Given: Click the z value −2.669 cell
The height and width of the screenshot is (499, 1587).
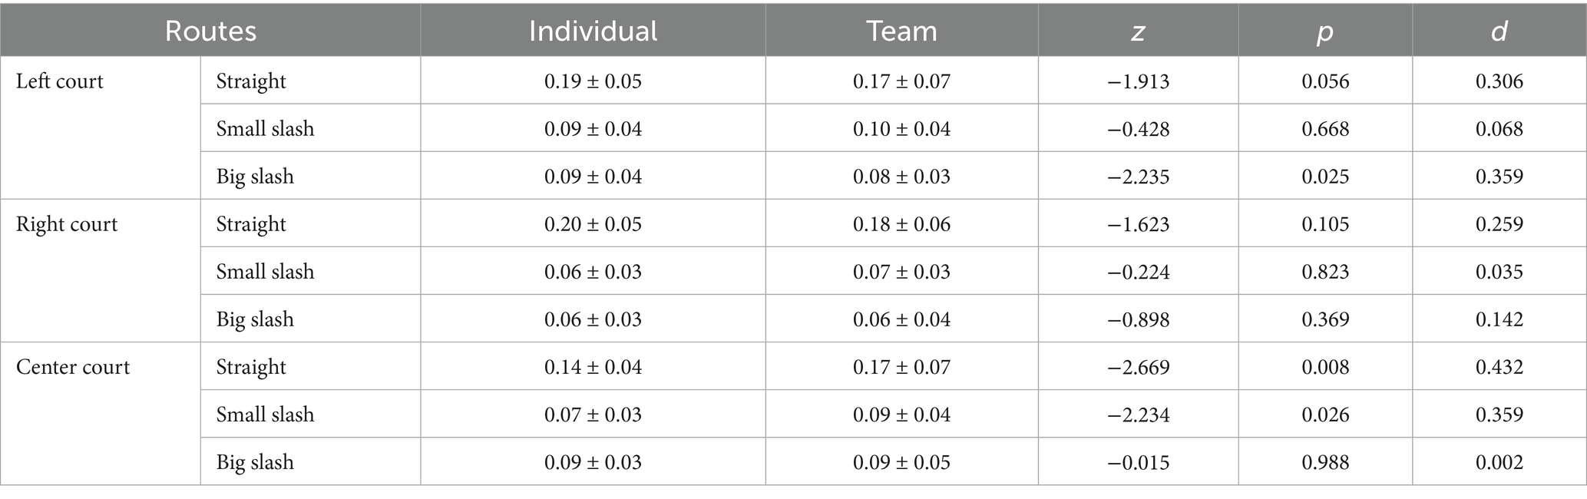Looking at the screenshot, I should point(1138,367).
